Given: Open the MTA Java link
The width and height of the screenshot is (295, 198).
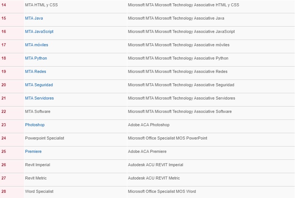Looking at the screenshot, I should pos(34,18).
